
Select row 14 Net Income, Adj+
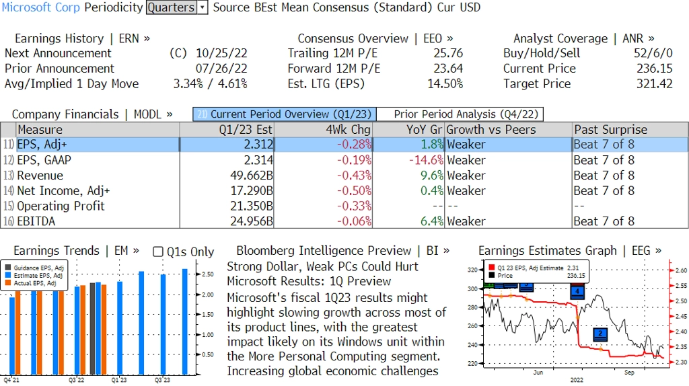pos(344,190)
